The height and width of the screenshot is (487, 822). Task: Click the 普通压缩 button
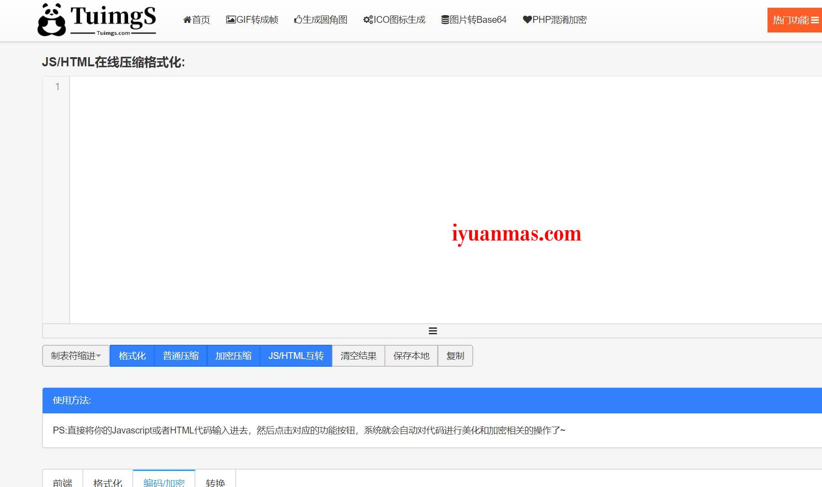pos(181,356)
